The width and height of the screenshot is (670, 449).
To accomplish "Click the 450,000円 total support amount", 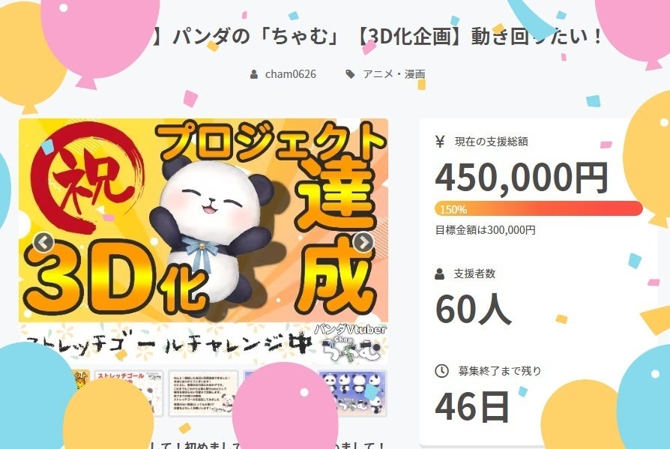I will coord(522,178).
